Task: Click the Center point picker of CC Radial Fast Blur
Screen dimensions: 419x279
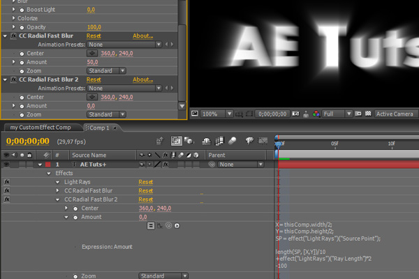Action: coord(92,53)
